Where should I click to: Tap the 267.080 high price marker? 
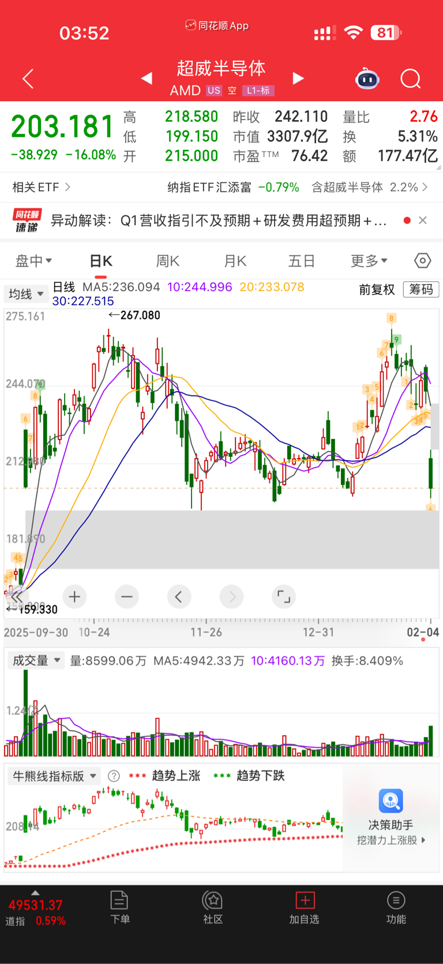point(134,315)
